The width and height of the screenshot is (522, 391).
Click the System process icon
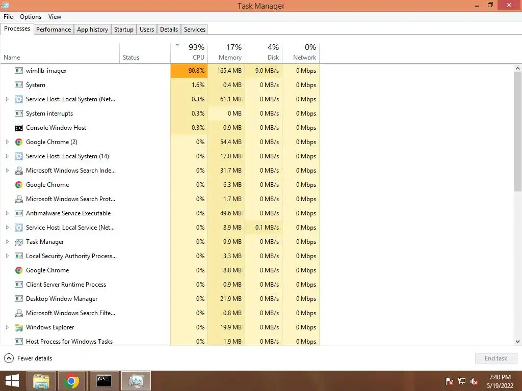[x=19, y=85]
